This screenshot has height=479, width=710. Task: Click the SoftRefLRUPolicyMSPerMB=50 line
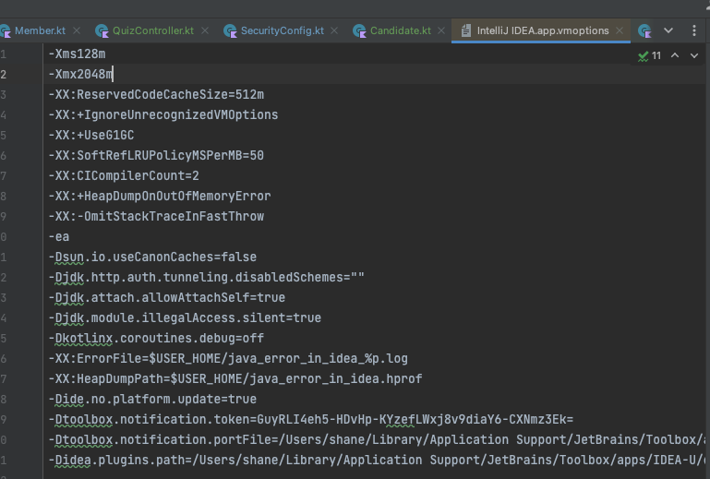click(x=156, y=156)
